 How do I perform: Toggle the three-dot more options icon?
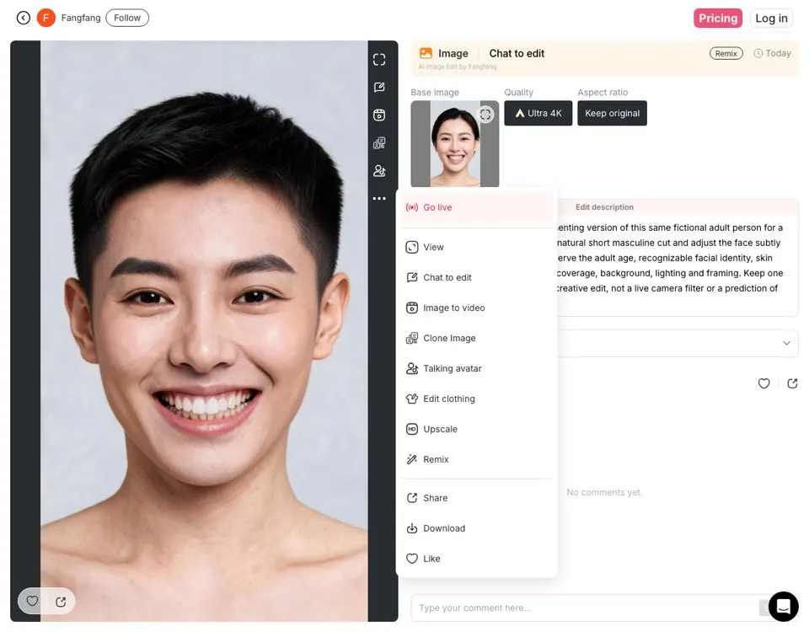[x=379, y=199]
